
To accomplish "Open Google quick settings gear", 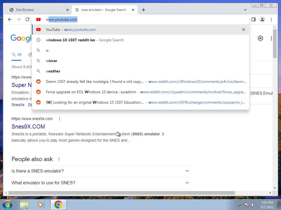I will pyautogui.click(x=260, y=38).
